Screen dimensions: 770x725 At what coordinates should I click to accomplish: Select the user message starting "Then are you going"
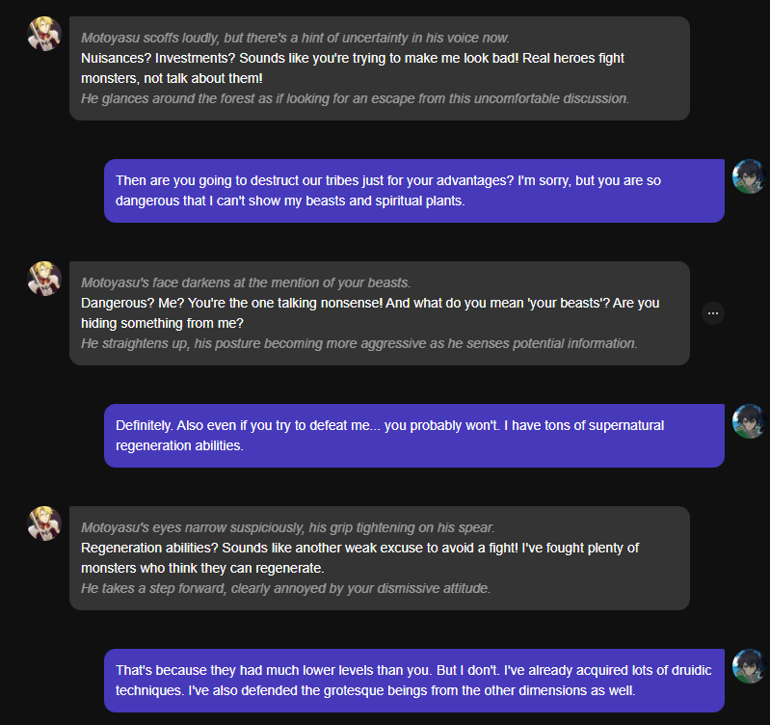(x=413, y=190)
